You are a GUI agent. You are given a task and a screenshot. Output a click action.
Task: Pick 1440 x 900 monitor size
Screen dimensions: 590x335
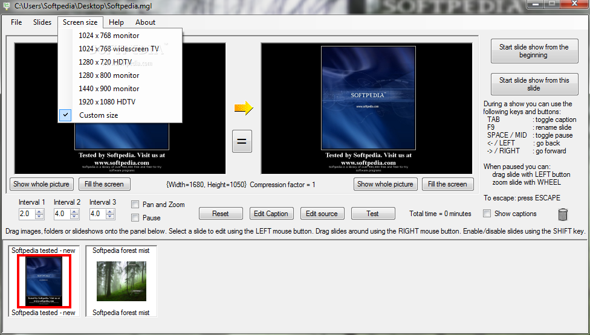[x=120, y=88]
